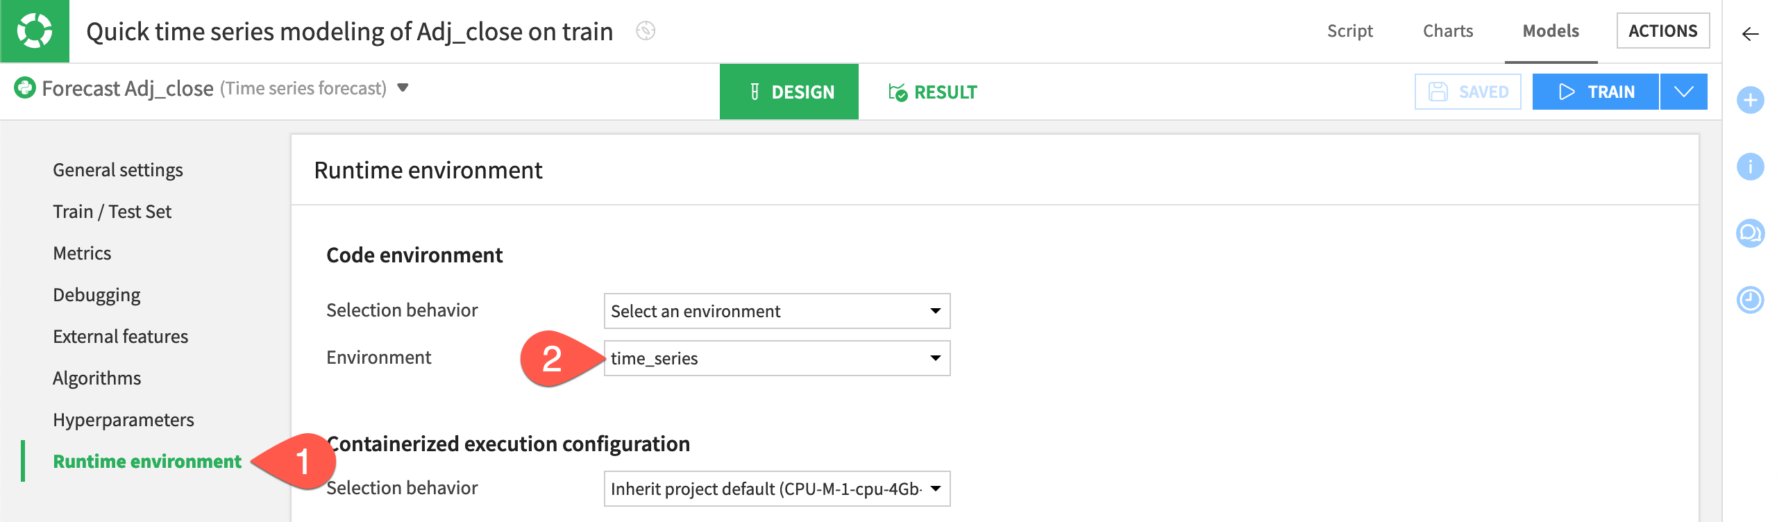Screen dimensions: 1777x522
Task: Open the Environment time_series dropdown
Action: point(777,358)
